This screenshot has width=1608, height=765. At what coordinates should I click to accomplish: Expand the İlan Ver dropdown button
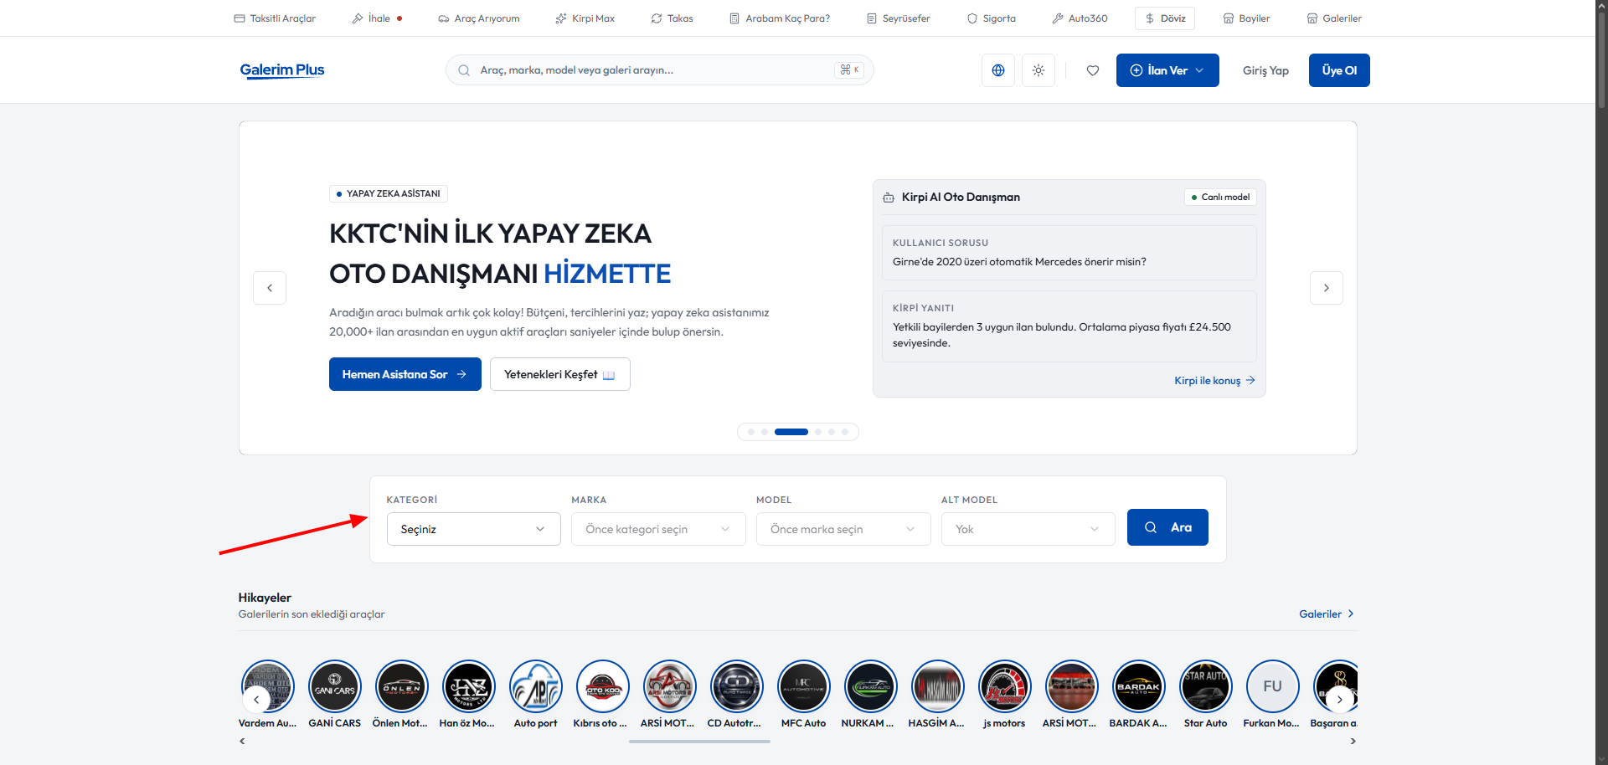click(x=1167, y=70)
